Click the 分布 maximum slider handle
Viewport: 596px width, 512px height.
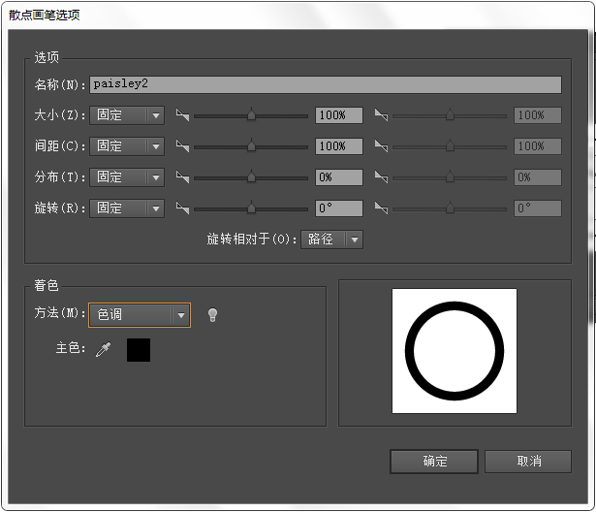(450, 176)
